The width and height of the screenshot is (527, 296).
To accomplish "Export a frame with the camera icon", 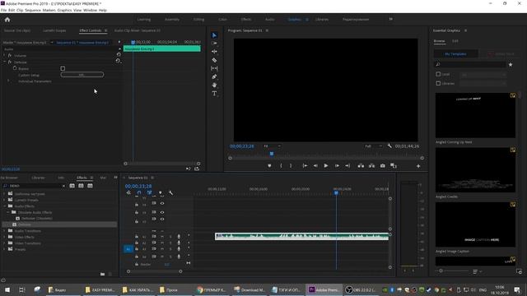I will click(382, 166).
